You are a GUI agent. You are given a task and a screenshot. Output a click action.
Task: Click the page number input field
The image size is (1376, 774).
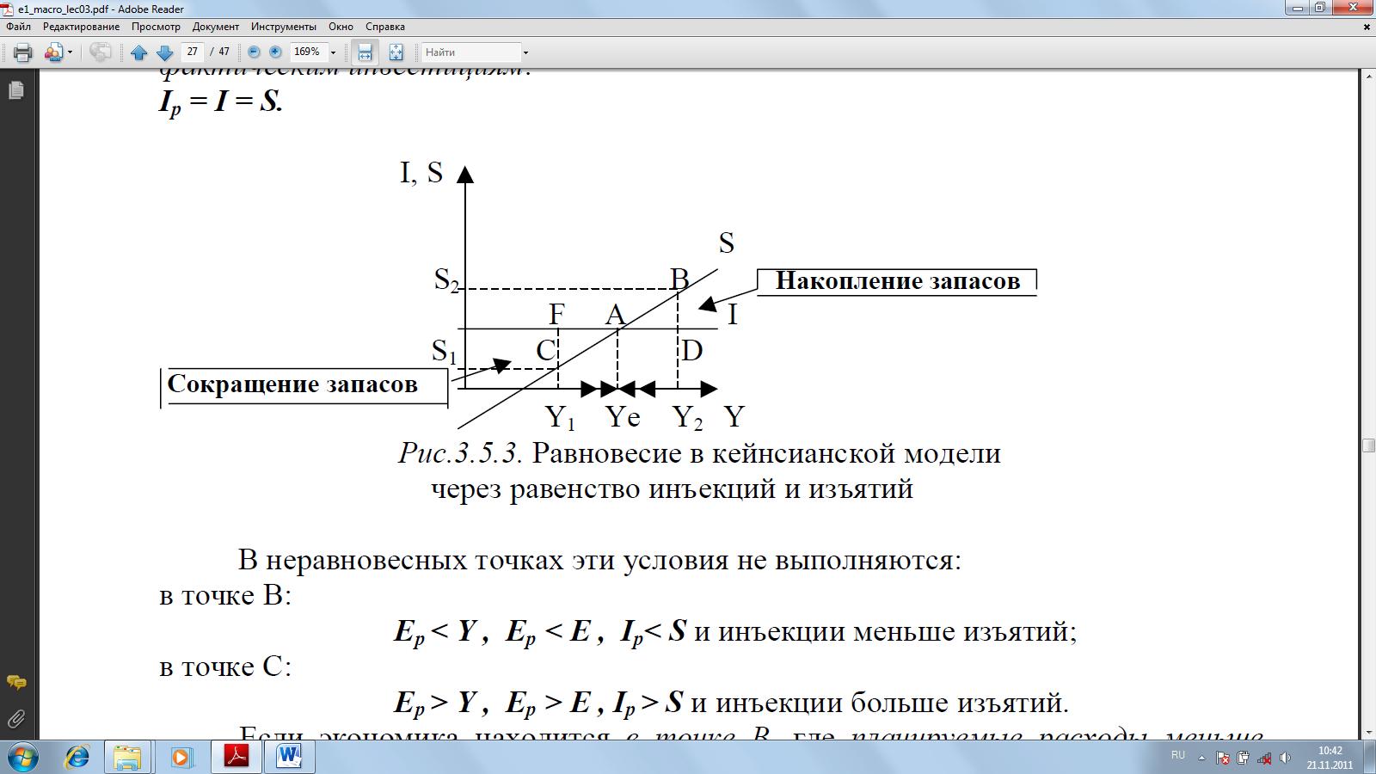click(193, 52)
